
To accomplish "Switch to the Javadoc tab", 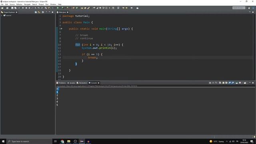I will click(x=71, y=83).
